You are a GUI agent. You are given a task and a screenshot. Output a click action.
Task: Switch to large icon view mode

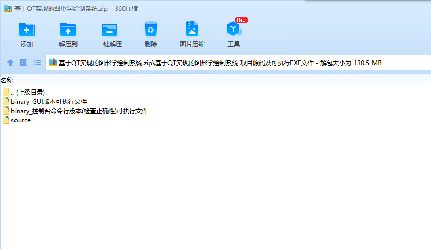coord(24,63)
